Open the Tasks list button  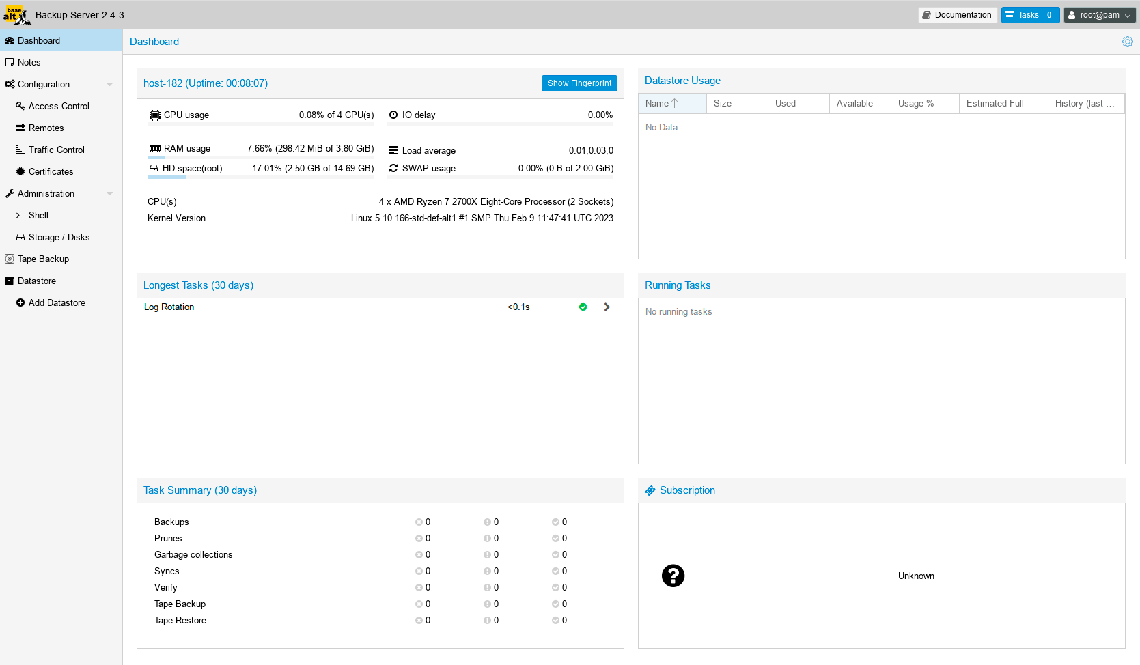pyautogui.click(x=1029, y=15)
